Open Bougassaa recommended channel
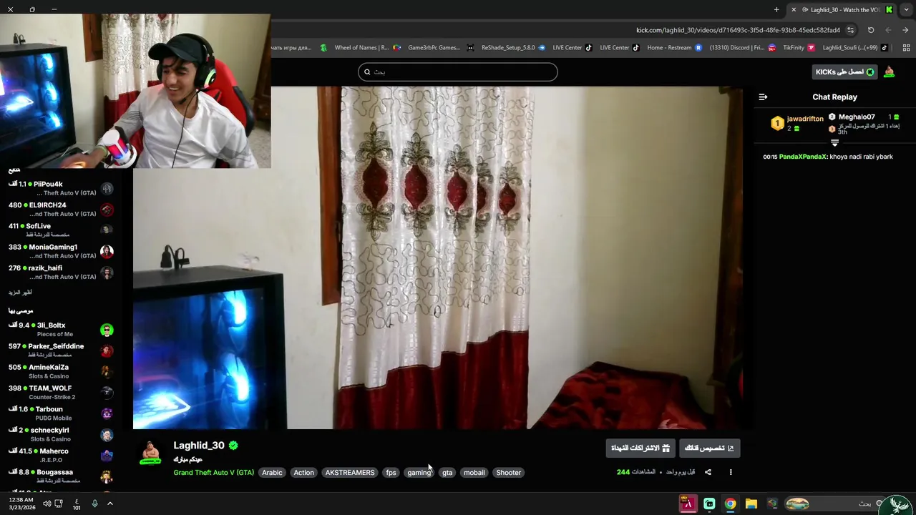Screen dimensions: 916x515 point(61,476)
